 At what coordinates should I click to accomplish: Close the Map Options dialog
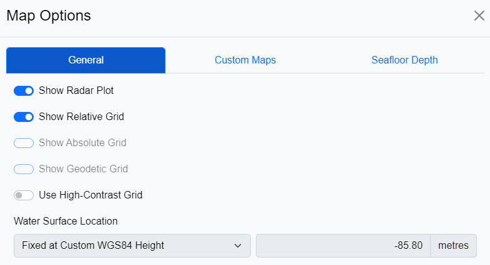click(479, 16)
